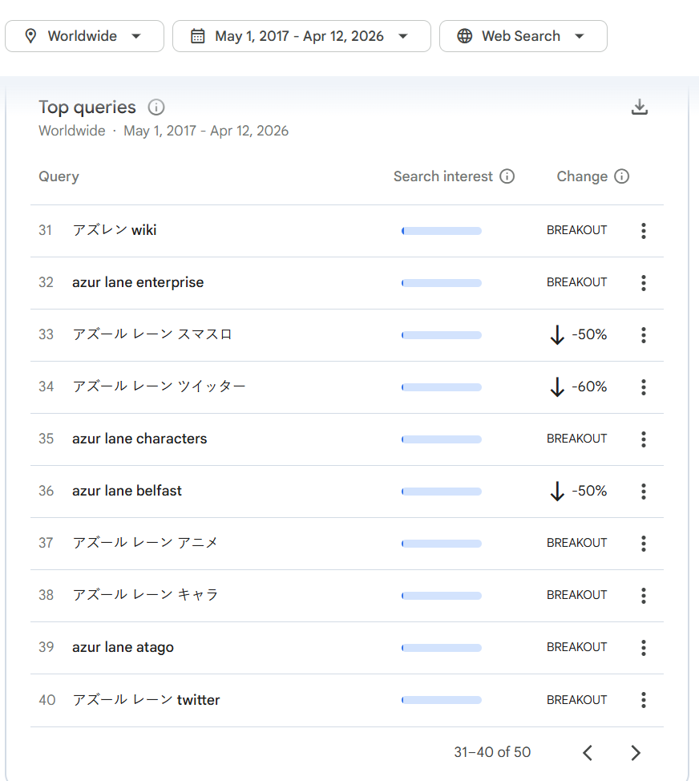Image resolution: width=699 pixels, height=781 pixels.
Task: Click the globe icon in Web Search filter
Action: point(464,36)
